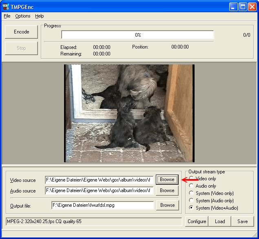The image size is (259, 239).
Task: Select the Audio only stream type
Action: click(x=191, y=186)
